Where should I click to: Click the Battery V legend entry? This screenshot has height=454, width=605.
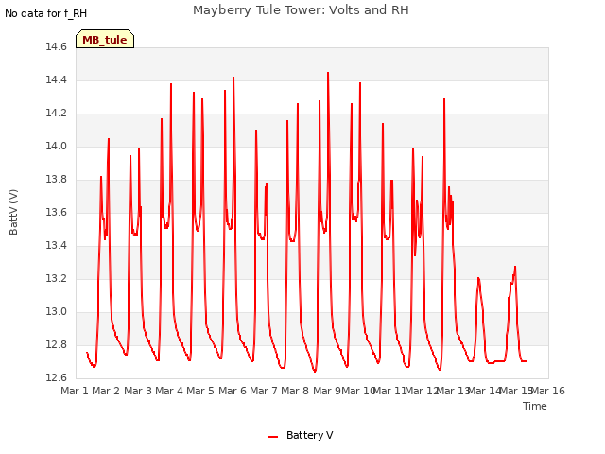tap(300, 435)
